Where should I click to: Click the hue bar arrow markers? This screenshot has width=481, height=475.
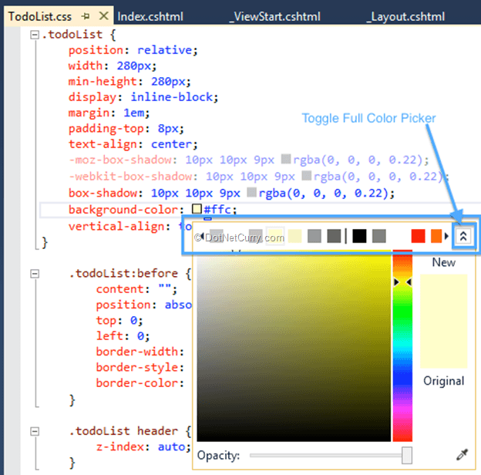click(402, 282)
